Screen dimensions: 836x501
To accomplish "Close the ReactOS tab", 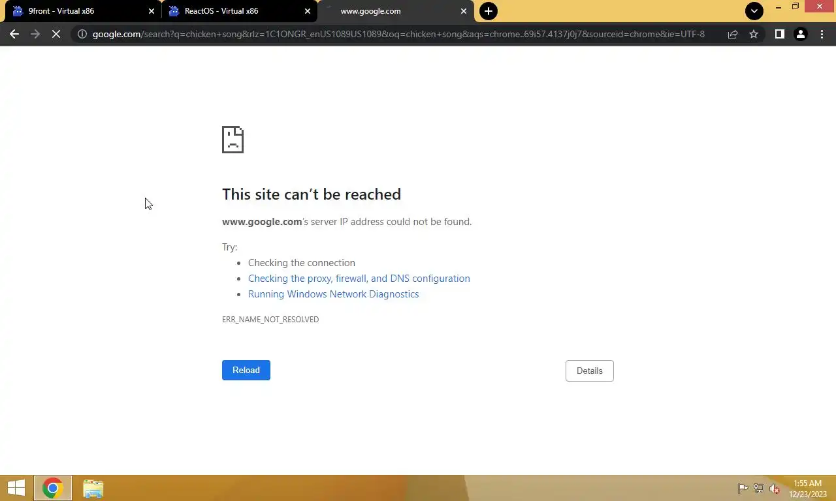I will click(x=308, y=11).
